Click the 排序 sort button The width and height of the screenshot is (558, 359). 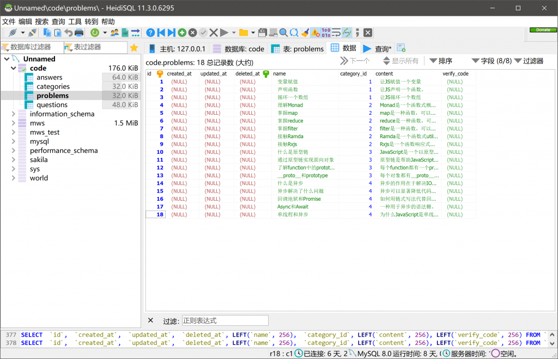coord(441,61)
